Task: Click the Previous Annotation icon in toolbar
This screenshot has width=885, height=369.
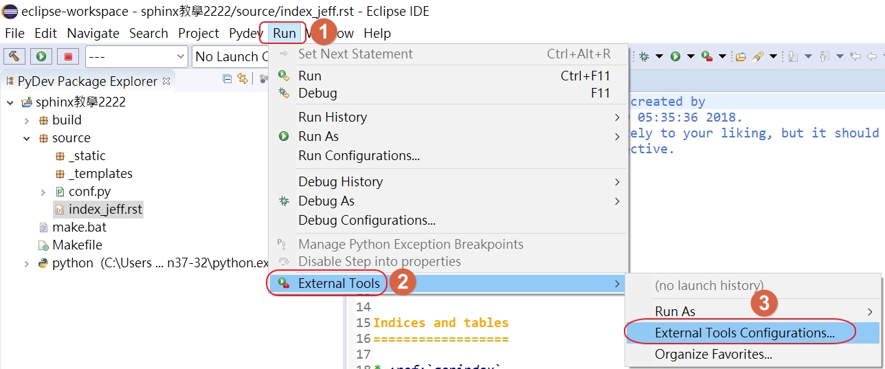Action: [x=825, y=56]
